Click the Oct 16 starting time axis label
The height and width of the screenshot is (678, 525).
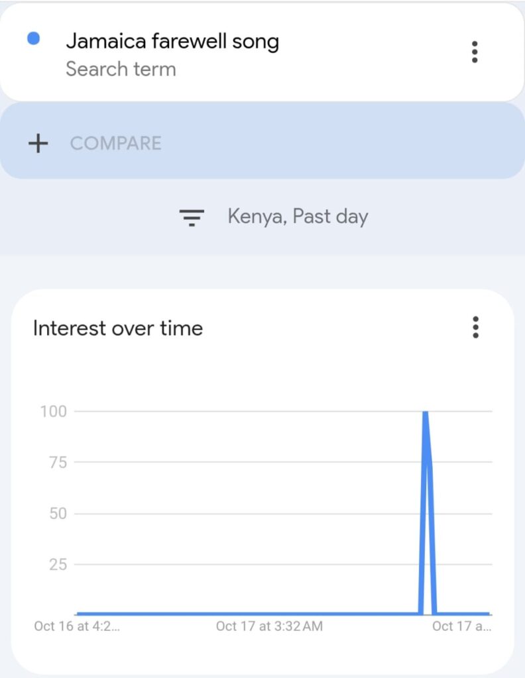[77, 626]
